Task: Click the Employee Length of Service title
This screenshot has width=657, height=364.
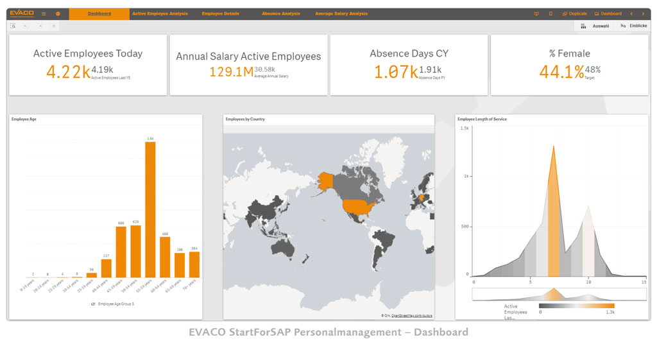Action: 482,119
